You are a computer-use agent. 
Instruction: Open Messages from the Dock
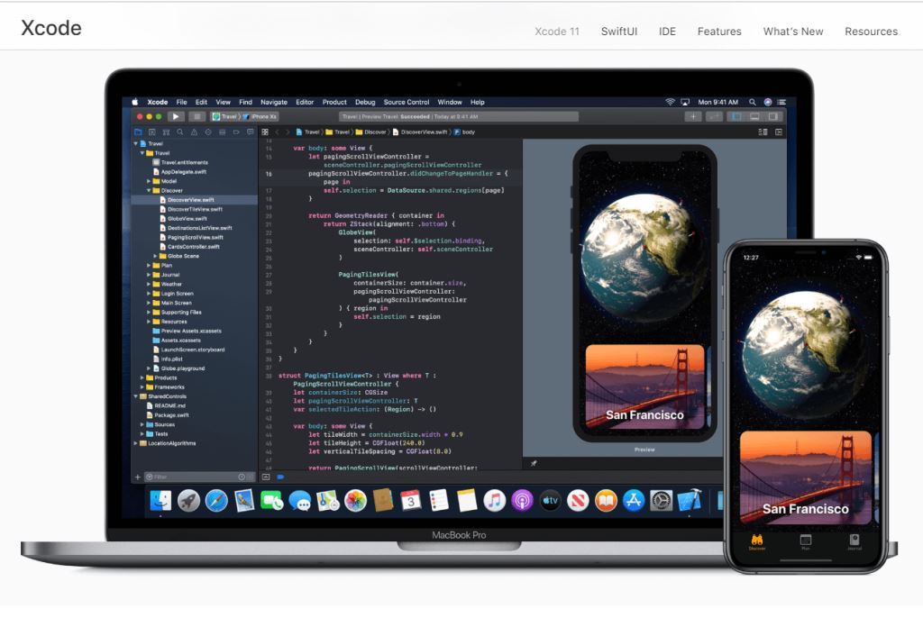coord(300,501)
